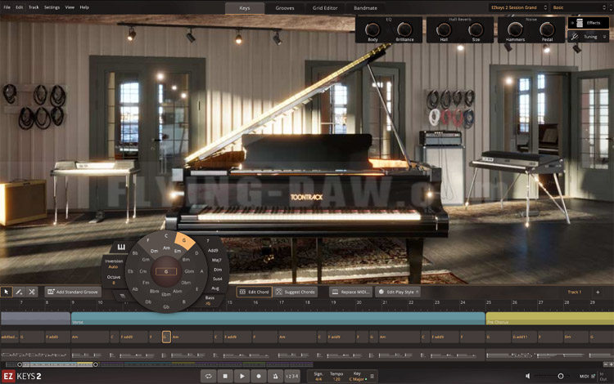Adjust the Hall reverb knob
Screen dimensions: 614x384
[444, 29]
